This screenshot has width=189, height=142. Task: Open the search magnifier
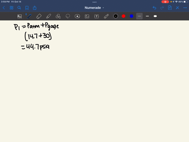click(x=19, y=8)
